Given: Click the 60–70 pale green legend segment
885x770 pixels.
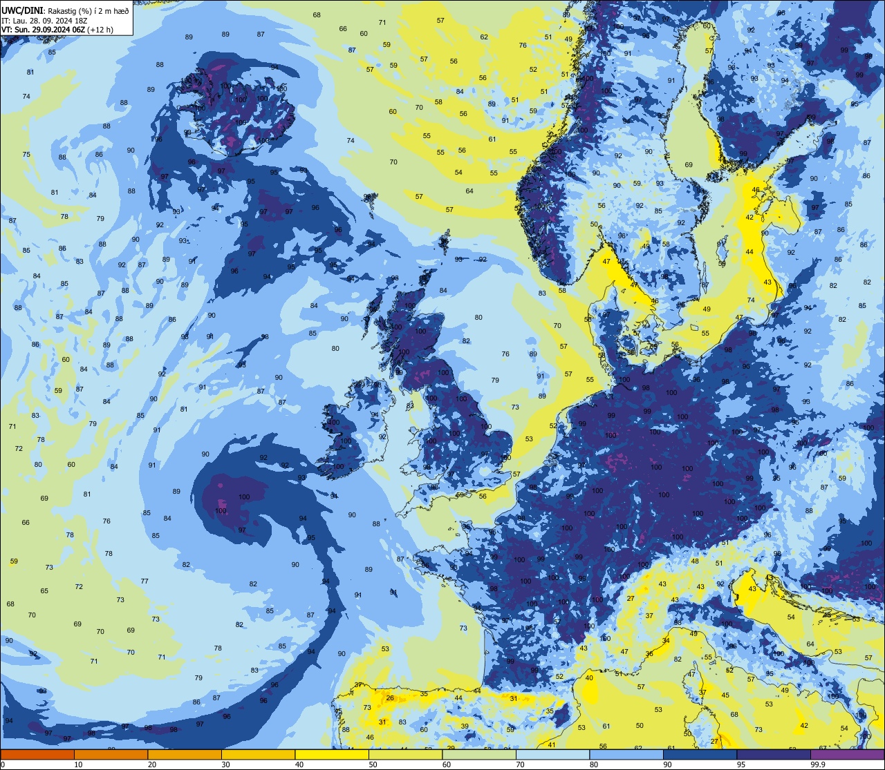Looking at the screenshot, I should [x=479, y=755].
